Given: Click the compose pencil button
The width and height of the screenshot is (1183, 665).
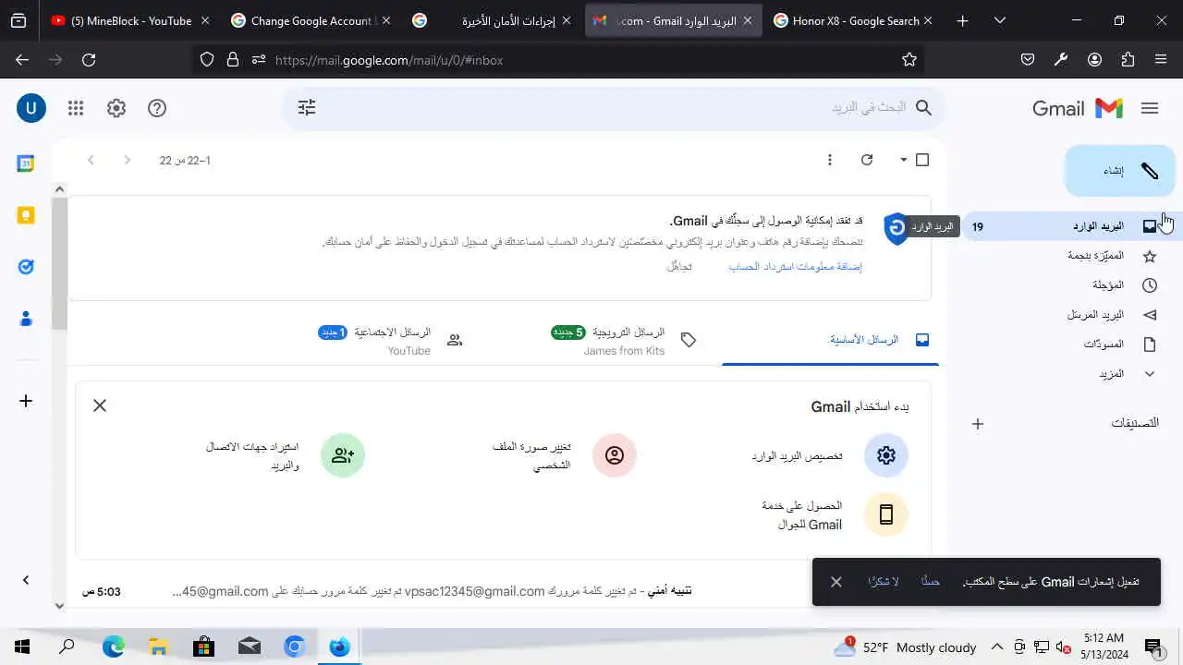Looking at the screenshot, I should pyautogui.click(x=1120, y=171).
